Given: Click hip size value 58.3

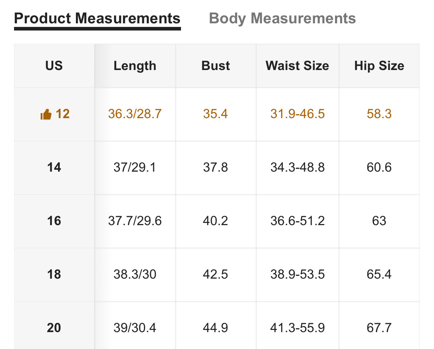Looking at the screenshot, I should coord(379,114).
